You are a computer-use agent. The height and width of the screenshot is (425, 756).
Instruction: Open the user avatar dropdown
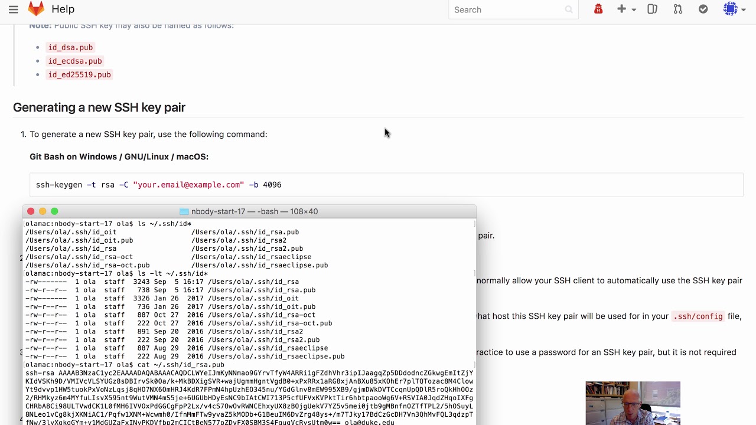point(734,9)
